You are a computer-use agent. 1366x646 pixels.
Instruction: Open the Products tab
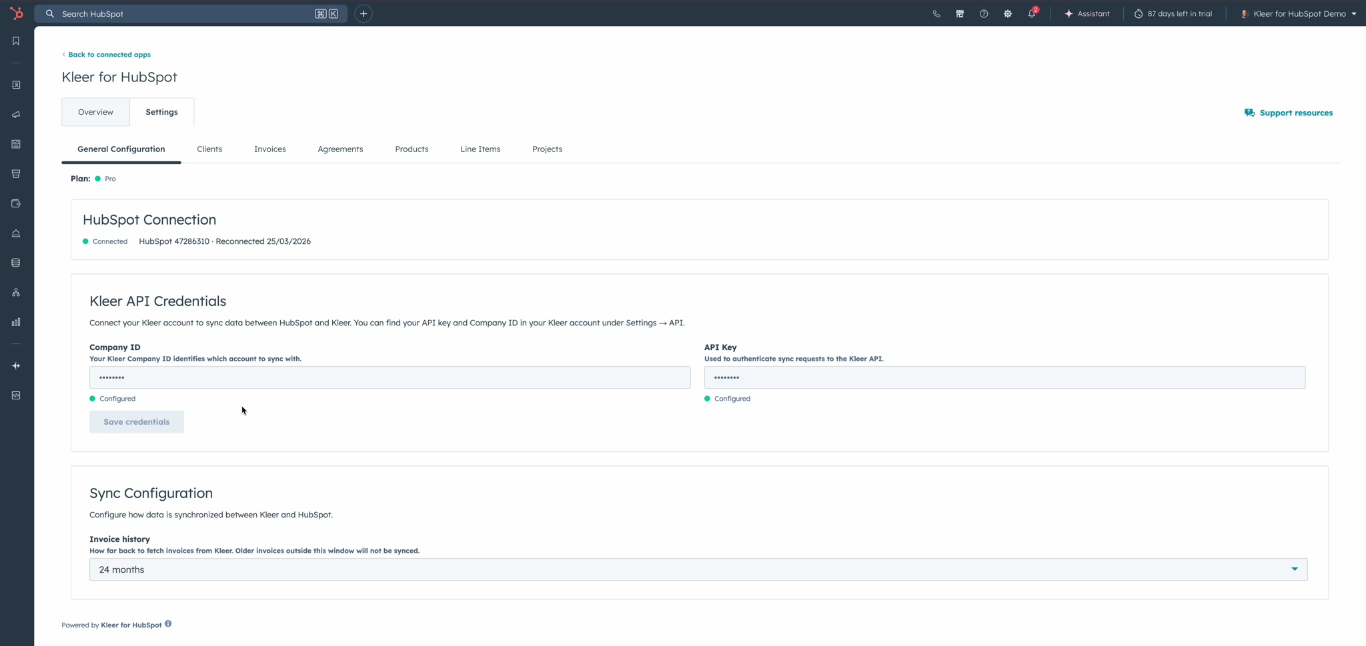pyautogui.click(x=412, y=149)
